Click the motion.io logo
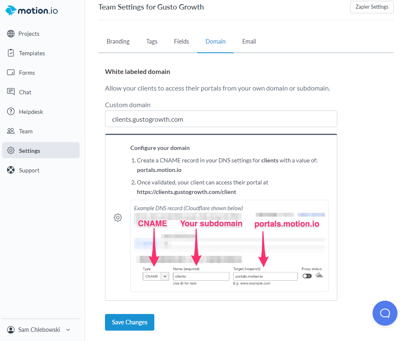The height and width of the screenshot is (341, 407). [32, 10]
